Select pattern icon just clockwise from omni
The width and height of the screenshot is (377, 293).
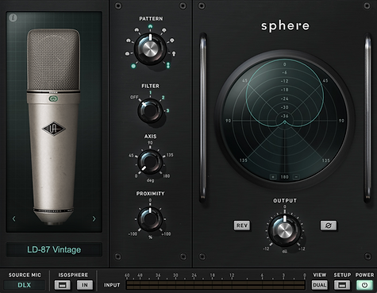point(127,53)
